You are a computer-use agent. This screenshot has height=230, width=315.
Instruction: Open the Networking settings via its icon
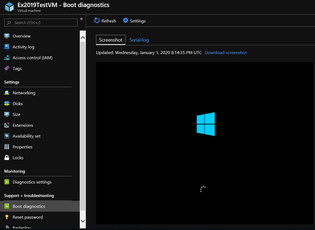pos(7,93)
